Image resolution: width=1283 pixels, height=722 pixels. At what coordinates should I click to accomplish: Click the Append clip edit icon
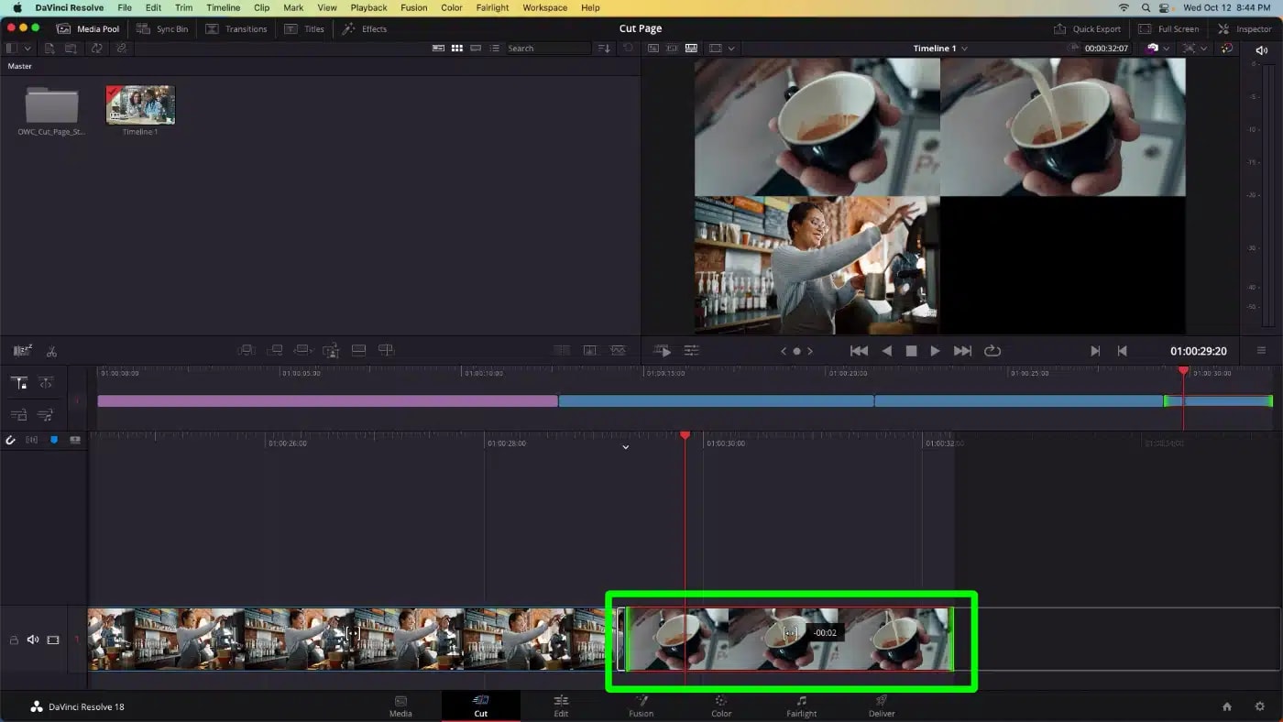pos(274,350)
